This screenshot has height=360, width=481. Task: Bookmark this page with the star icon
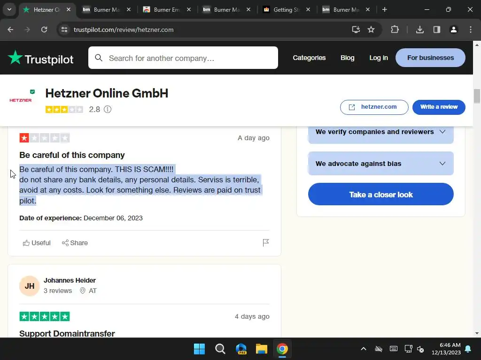click(371, 30)
